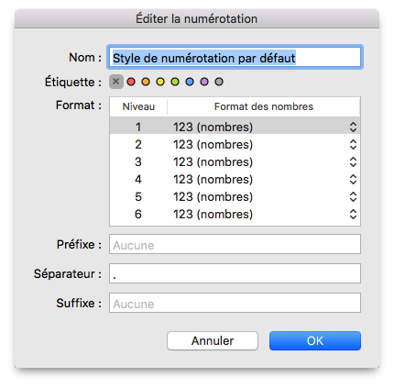
Task: Choose the purple label color
Action: [204, 82]
